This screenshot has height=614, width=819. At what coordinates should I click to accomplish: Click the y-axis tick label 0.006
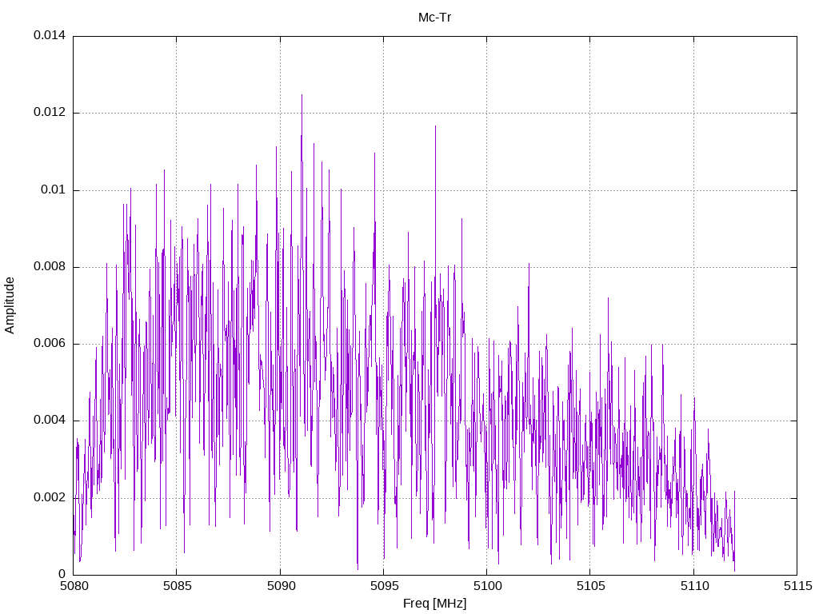50,344
